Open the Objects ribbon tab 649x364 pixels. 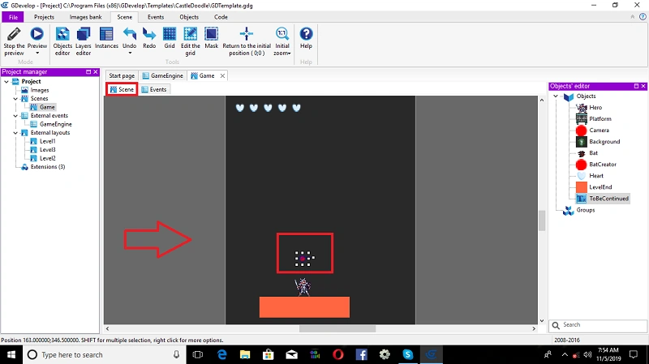[189, 17]
